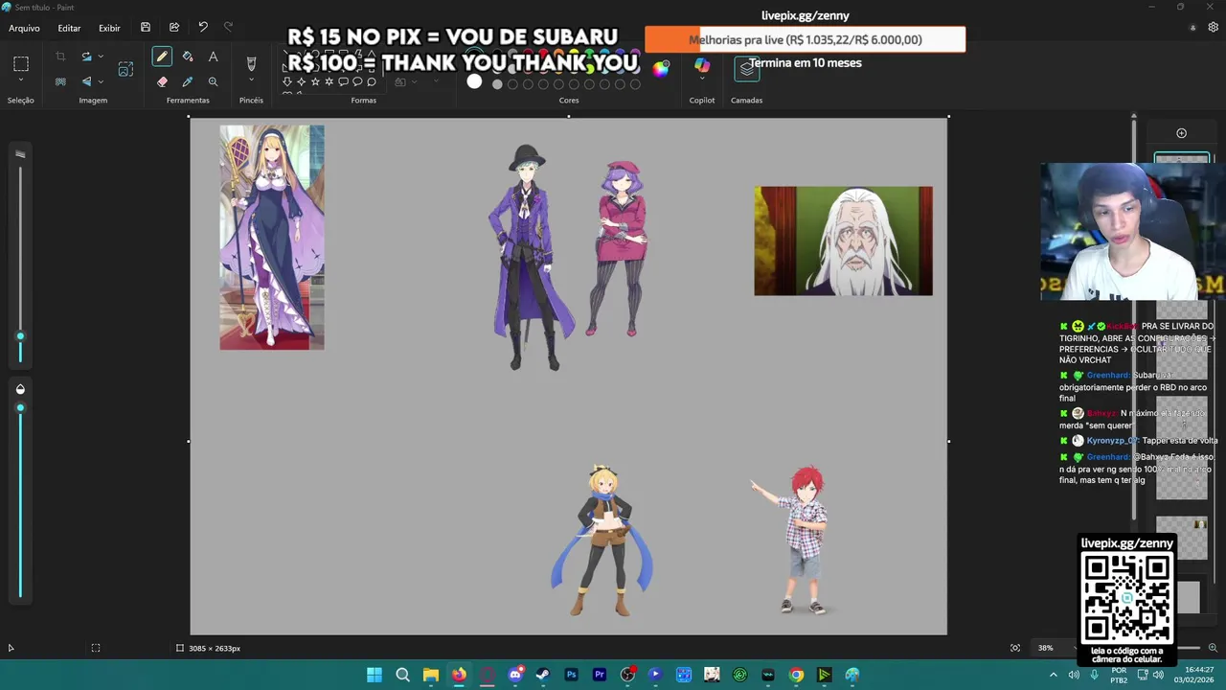Show hidden system tray icons

pyautogui.click(x=1054, y=675)
